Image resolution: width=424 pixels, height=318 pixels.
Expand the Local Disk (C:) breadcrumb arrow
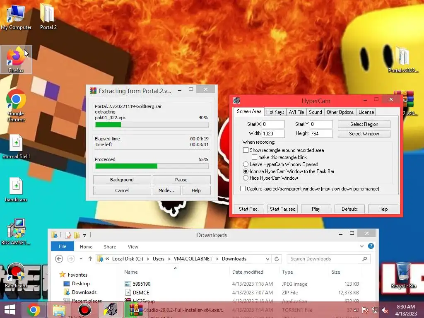pyautogui.click(x=148, y=259)
